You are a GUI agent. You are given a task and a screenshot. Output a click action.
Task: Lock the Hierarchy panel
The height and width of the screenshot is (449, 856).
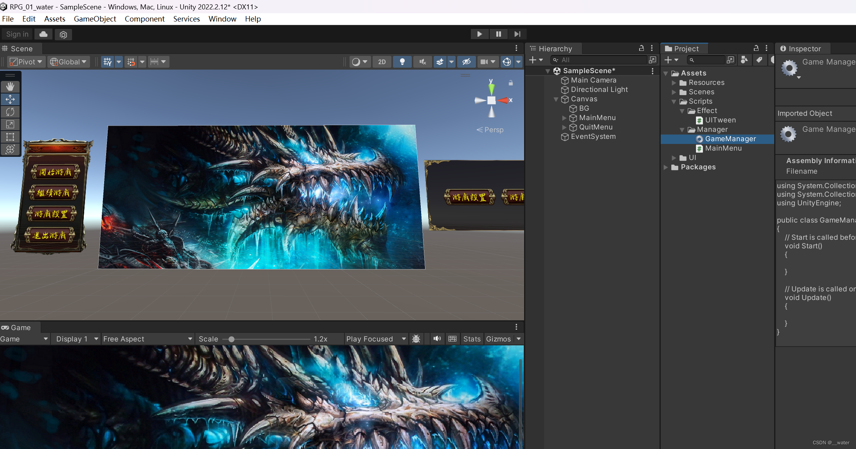coord(642,48)
